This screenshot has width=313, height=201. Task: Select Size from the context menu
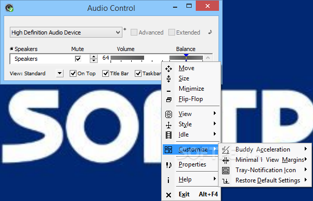(192, 78)
